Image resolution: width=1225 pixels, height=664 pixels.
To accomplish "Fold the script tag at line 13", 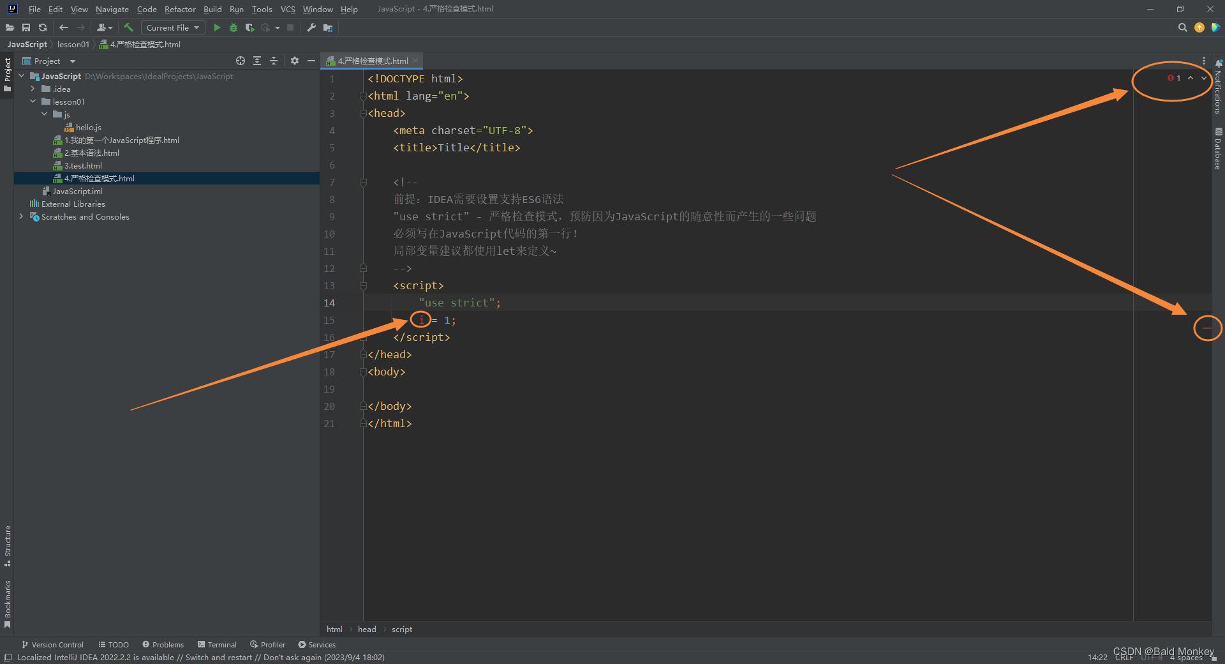I will tap(363, 285).
